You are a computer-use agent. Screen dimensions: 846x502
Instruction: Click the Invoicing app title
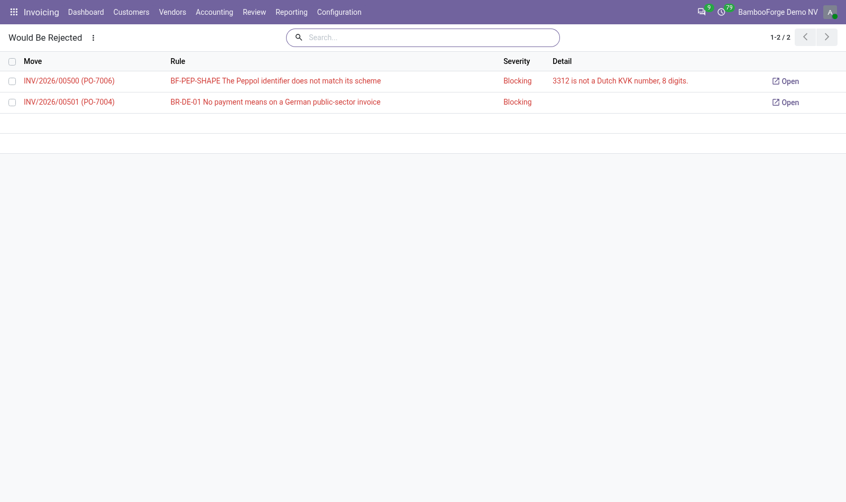coord(41,12)
